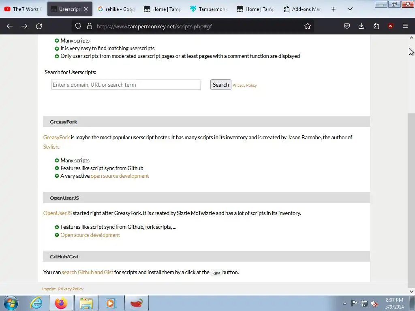The image size is (415, 311).
Task: Switch to the rehike - Google tab
Action: pos(116,9)
